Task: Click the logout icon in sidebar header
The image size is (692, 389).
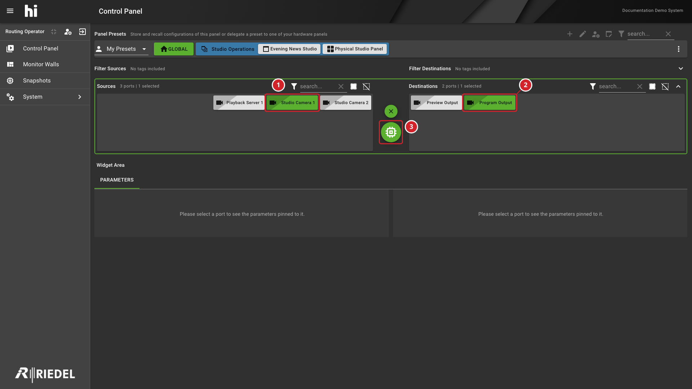Action: coord(83,32)
